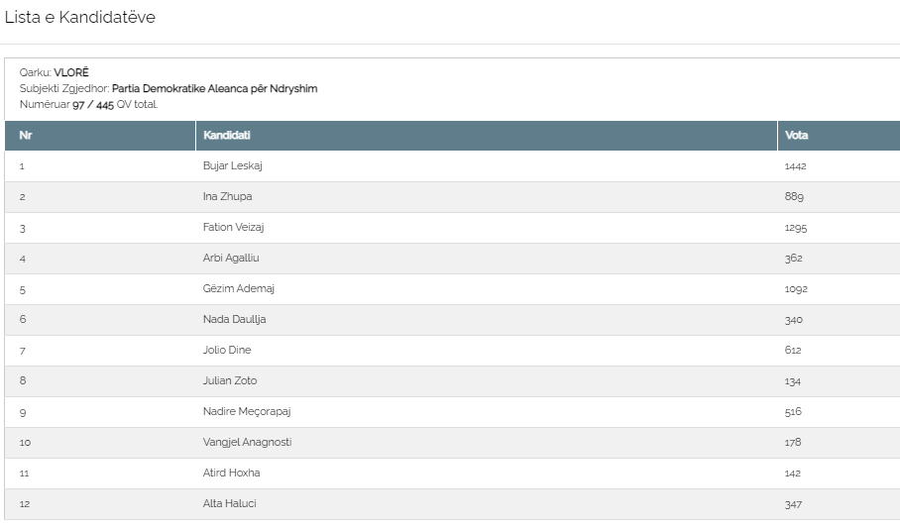
Task: Select candidate Jolio Dine
Action: pos(227,350)
